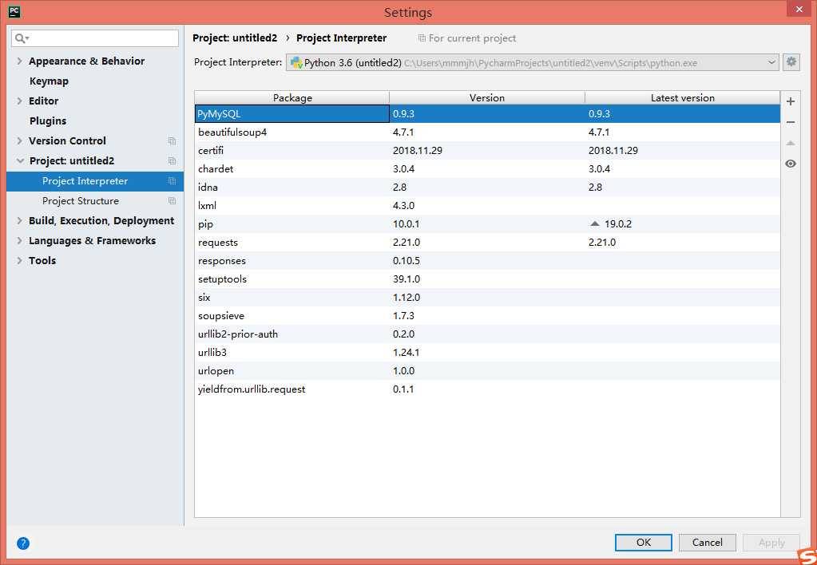Select Languages & Frameworks label
817x565 pixels.
[92, 240]
